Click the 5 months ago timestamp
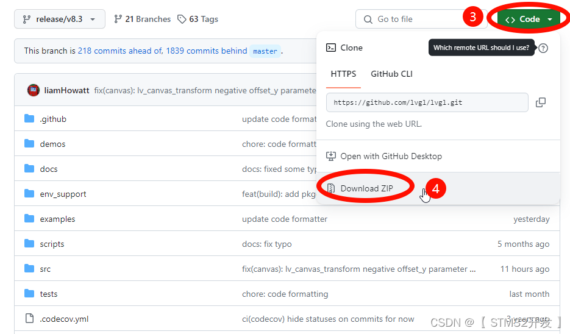This screenshot has height=334, width=570. click(524, 244)
